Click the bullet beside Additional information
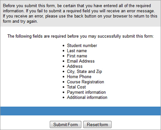This screenshot has height=130, width=161. pyautogui.click(x=64, y=97)
